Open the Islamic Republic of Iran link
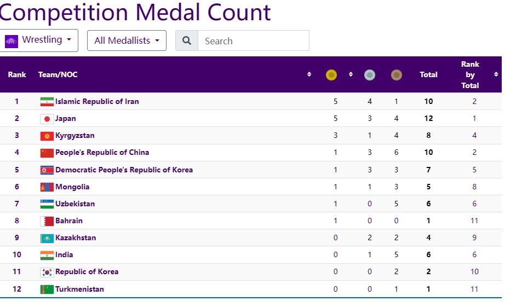This screenshot has width=522, height=307. pos(97,101)
